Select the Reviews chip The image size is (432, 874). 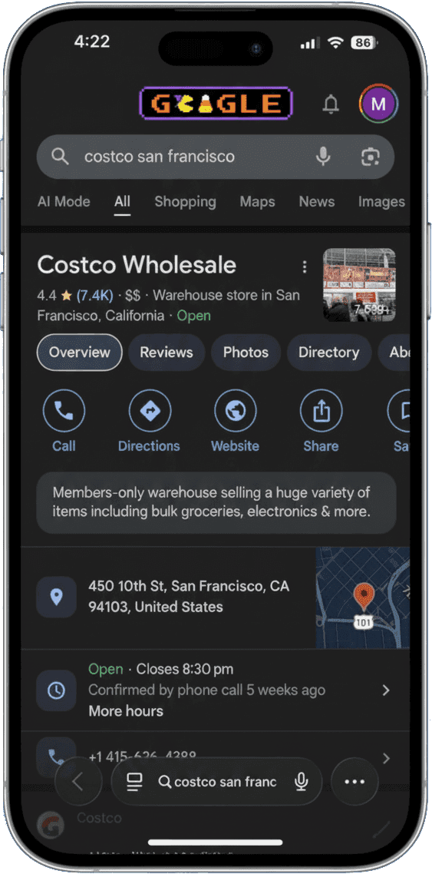click(167, 353)
